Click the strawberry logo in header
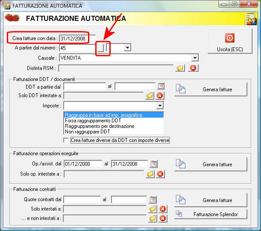The width and height of the screenshot is (261, 231). pos(12,17)
